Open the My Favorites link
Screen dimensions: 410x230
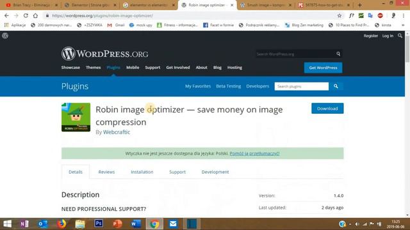point(198,86)
